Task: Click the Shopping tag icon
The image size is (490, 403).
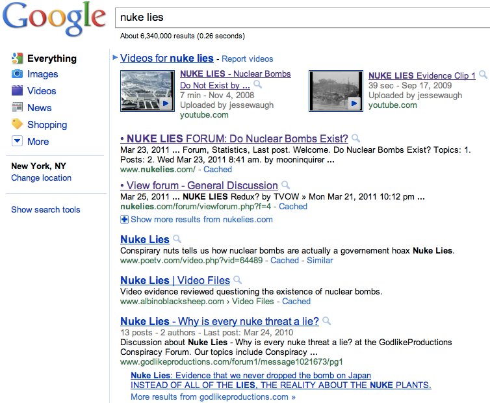Action: [x=17, y=124]
